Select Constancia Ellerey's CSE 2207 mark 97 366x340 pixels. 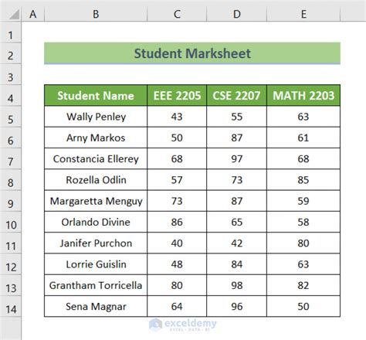tap(236, 158)
